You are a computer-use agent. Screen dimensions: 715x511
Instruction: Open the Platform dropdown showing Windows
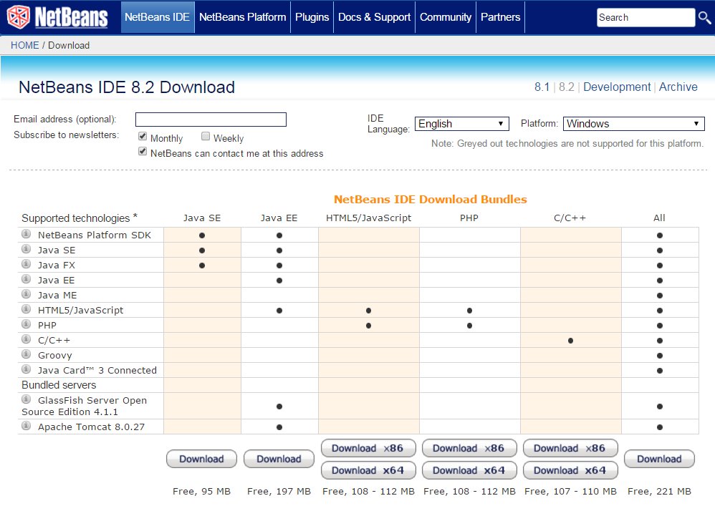coord(634,123)
